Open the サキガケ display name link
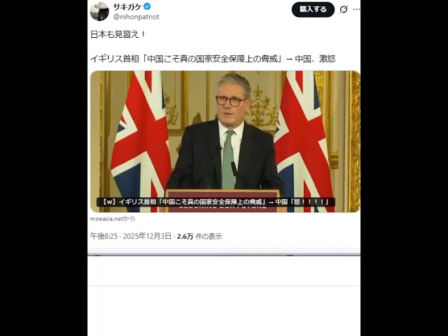The height and width of the screenshot is (336, 448). click(x=127, y=6)
